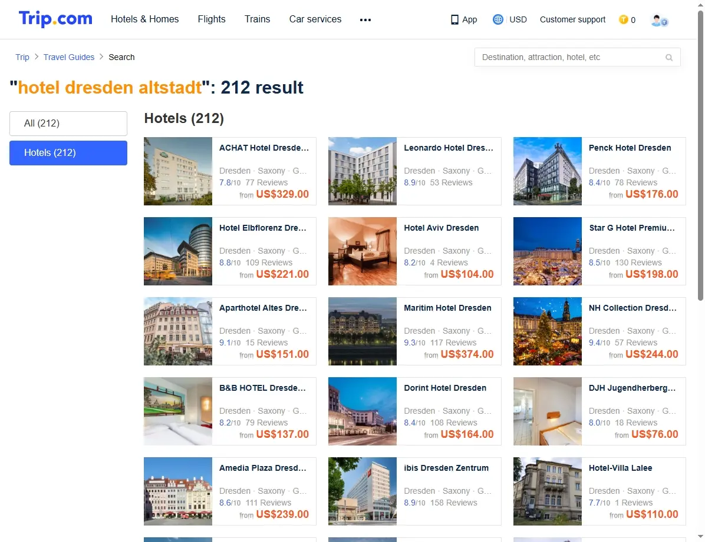Click the Hotel Aviv Dresden title
This screenshot has height=542, width=705.
(441, 228)
